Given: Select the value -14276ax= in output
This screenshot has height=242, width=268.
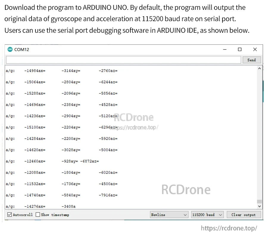Looking at the screenshot, I should point(35,207).
